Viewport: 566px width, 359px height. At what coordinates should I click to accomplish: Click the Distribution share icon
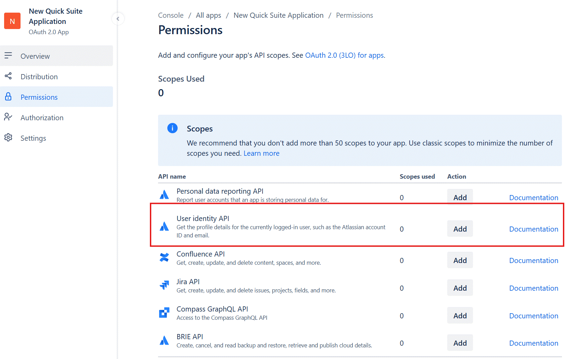click(8, 76)
